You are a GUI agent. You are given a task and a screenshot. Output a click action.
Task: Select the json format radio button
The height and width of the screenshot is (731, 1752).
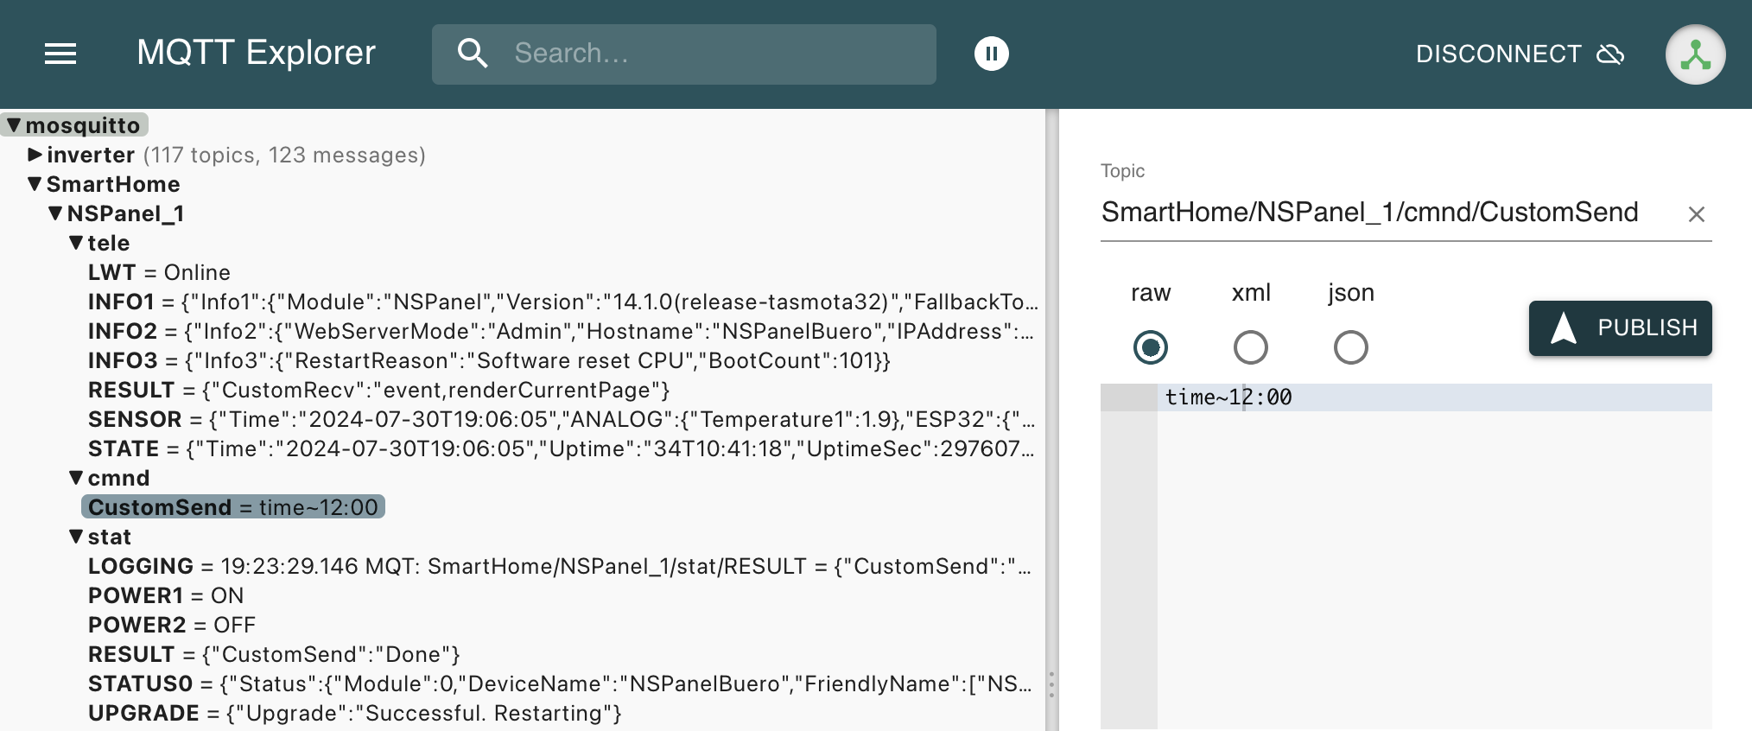pyautogui.click(x=1351, y=347)
